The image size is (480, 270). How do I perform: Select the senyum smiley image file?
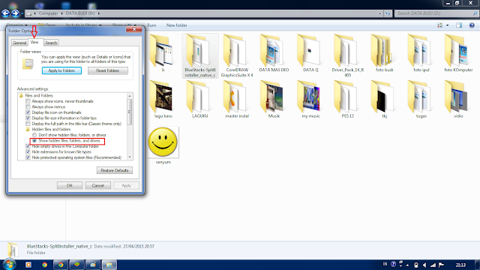pyautogui.click(x=163, y=145)
